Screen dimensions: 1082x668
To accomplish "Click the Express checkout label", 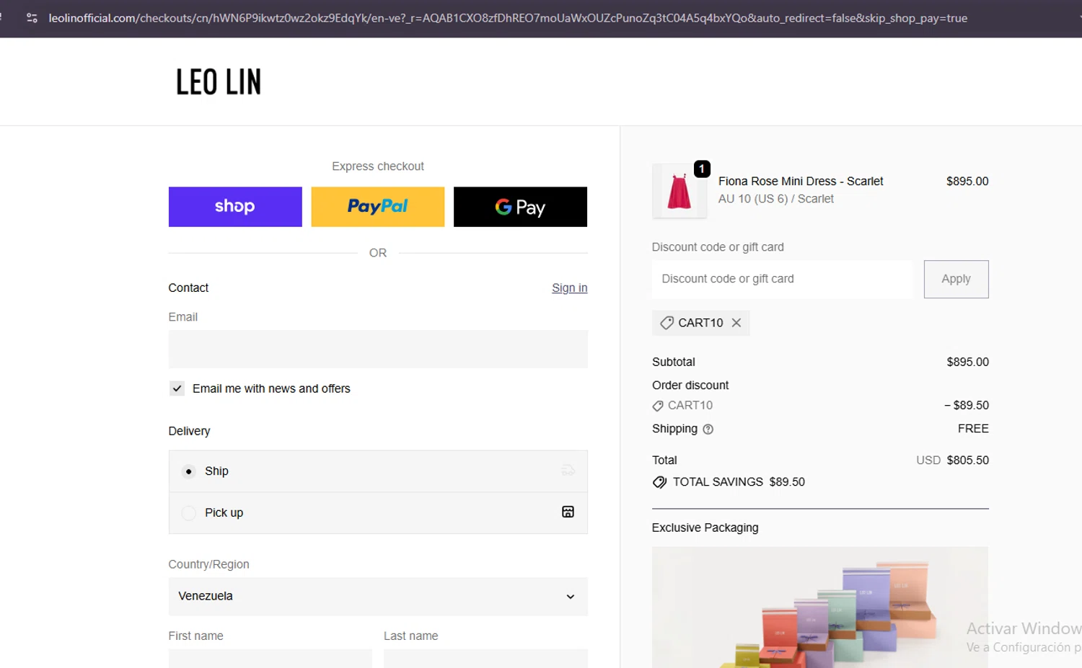I will coord(378,166).
